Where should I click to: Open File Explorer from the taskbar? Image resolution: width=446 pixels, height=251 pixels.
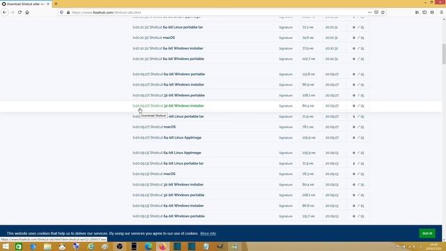[47, 246]
